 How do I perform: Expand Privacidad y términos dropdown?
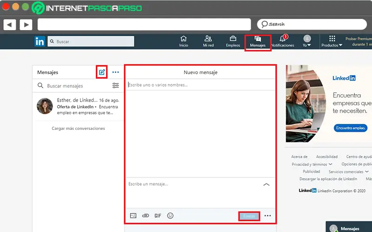coord(312,164)
